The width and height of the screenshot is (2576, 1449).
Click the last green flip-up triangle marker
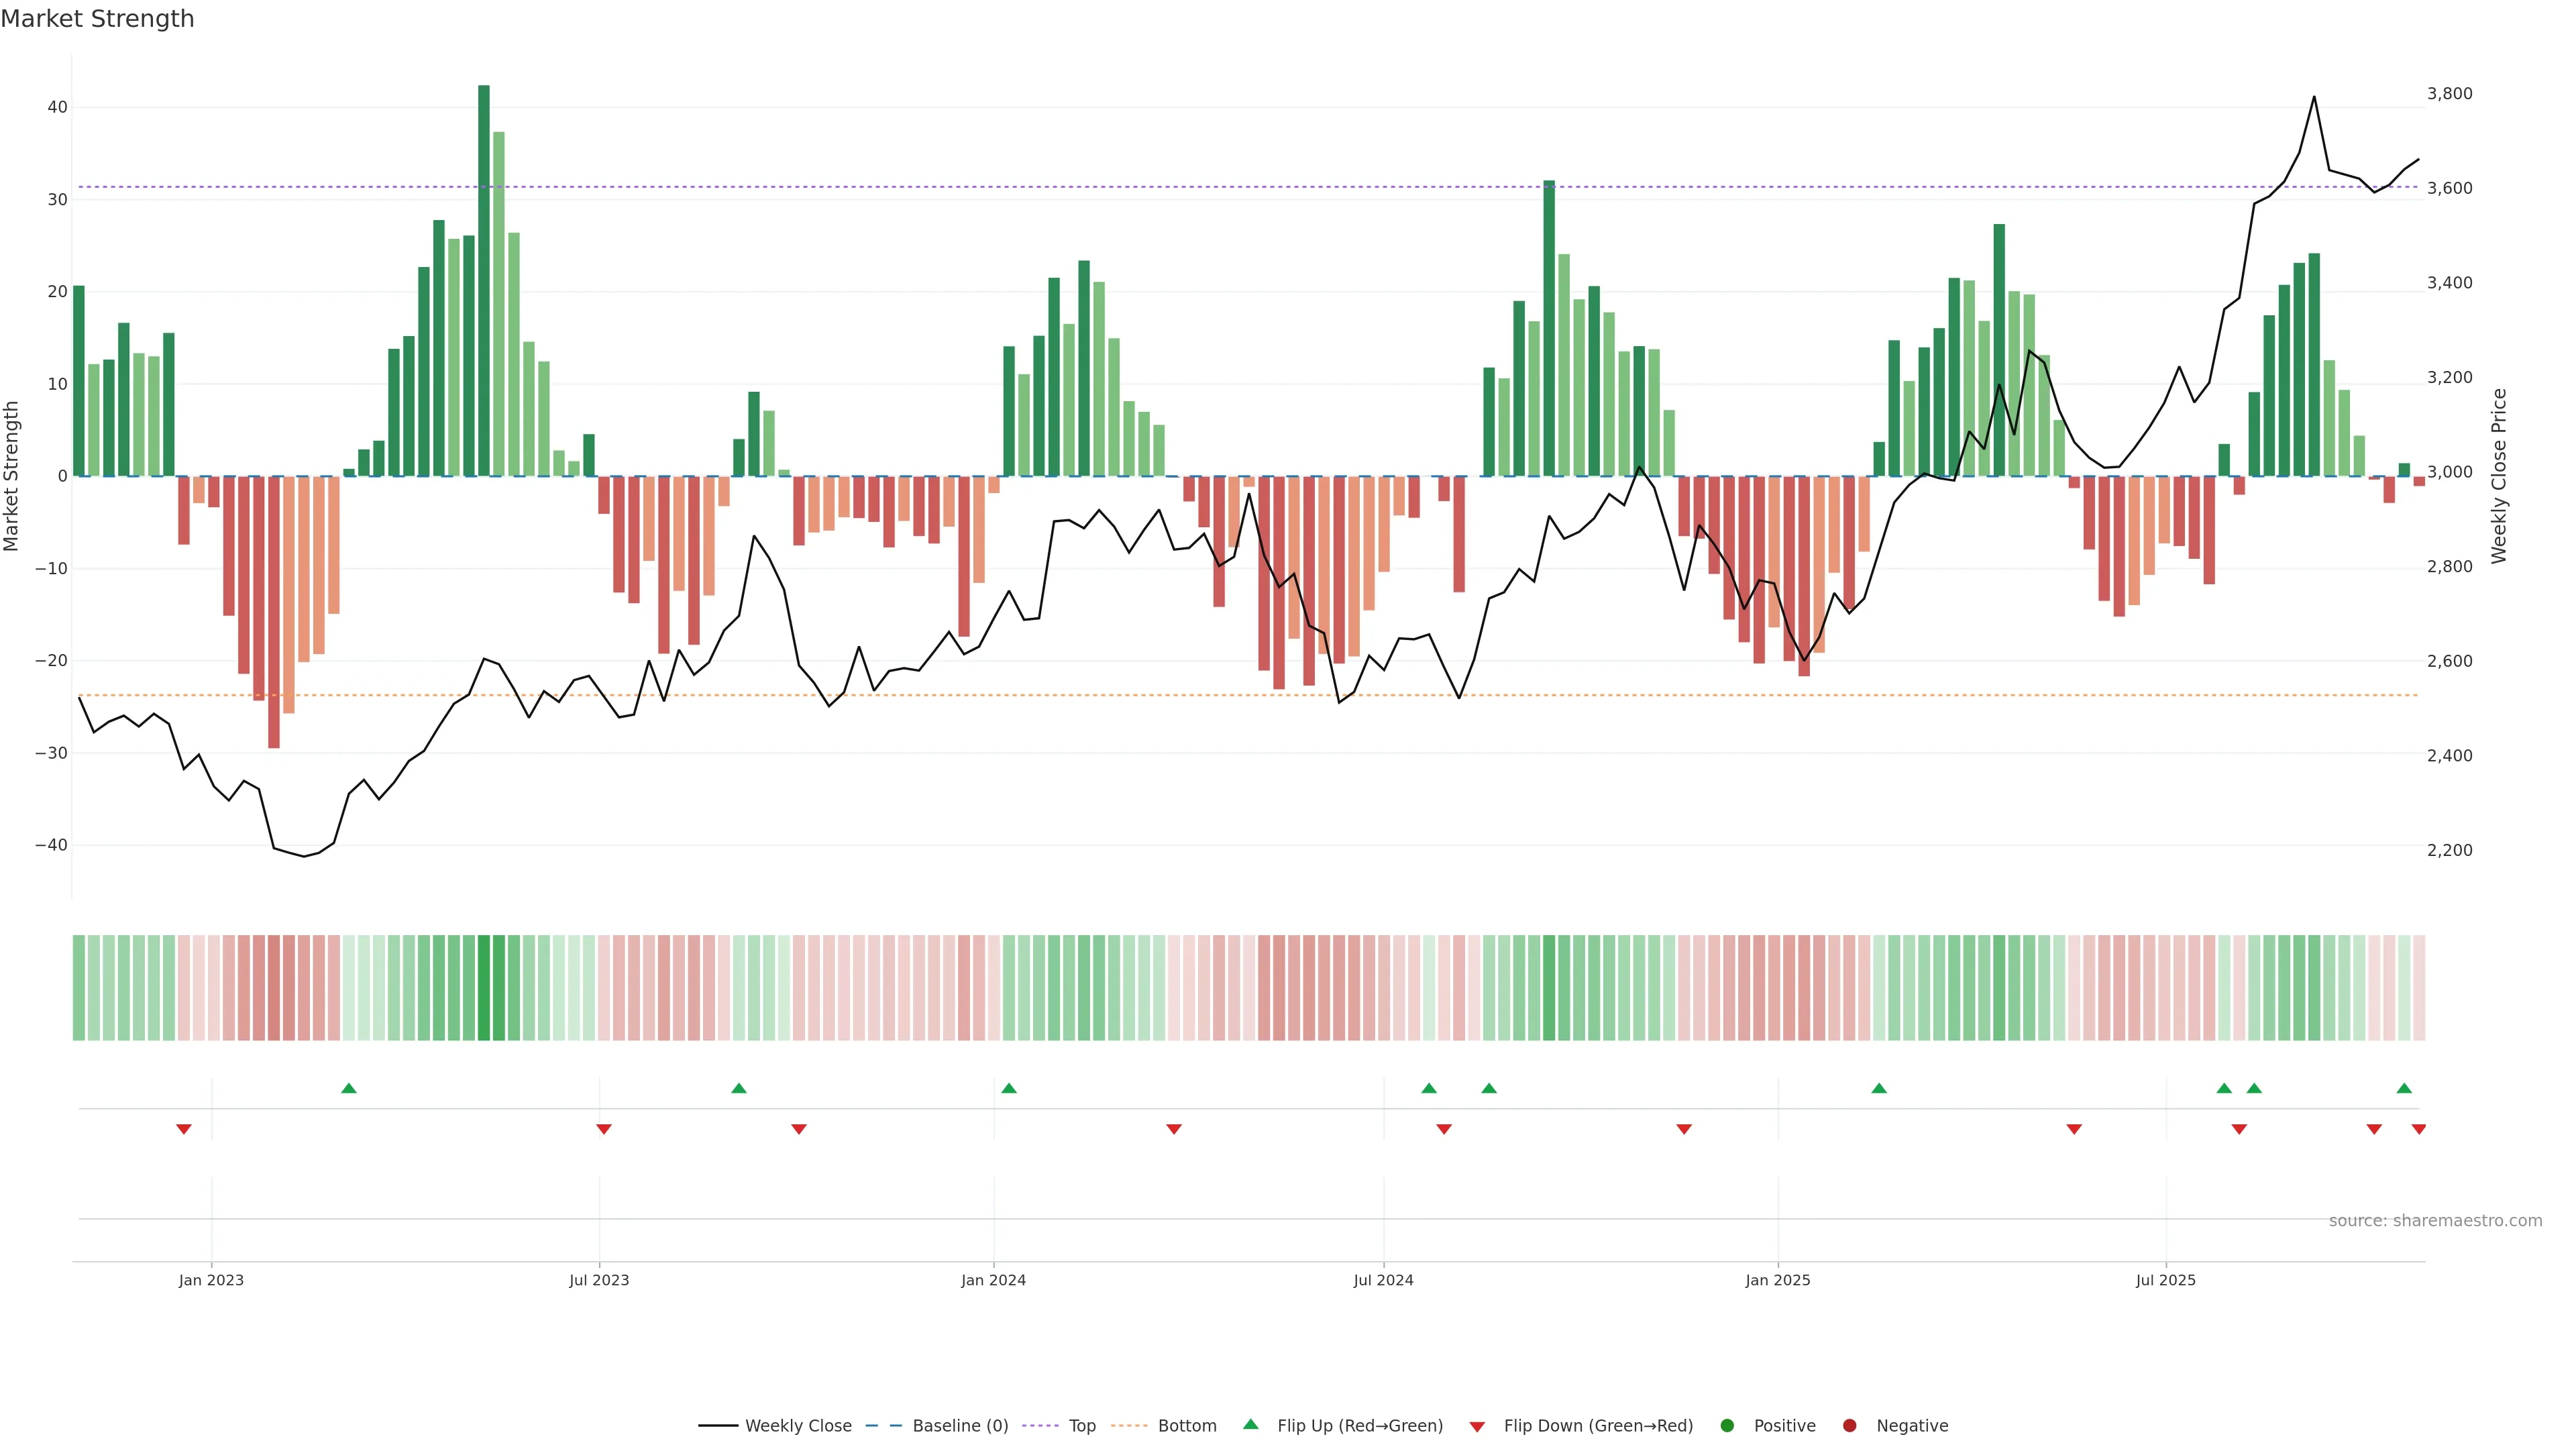[2404, 1088]
